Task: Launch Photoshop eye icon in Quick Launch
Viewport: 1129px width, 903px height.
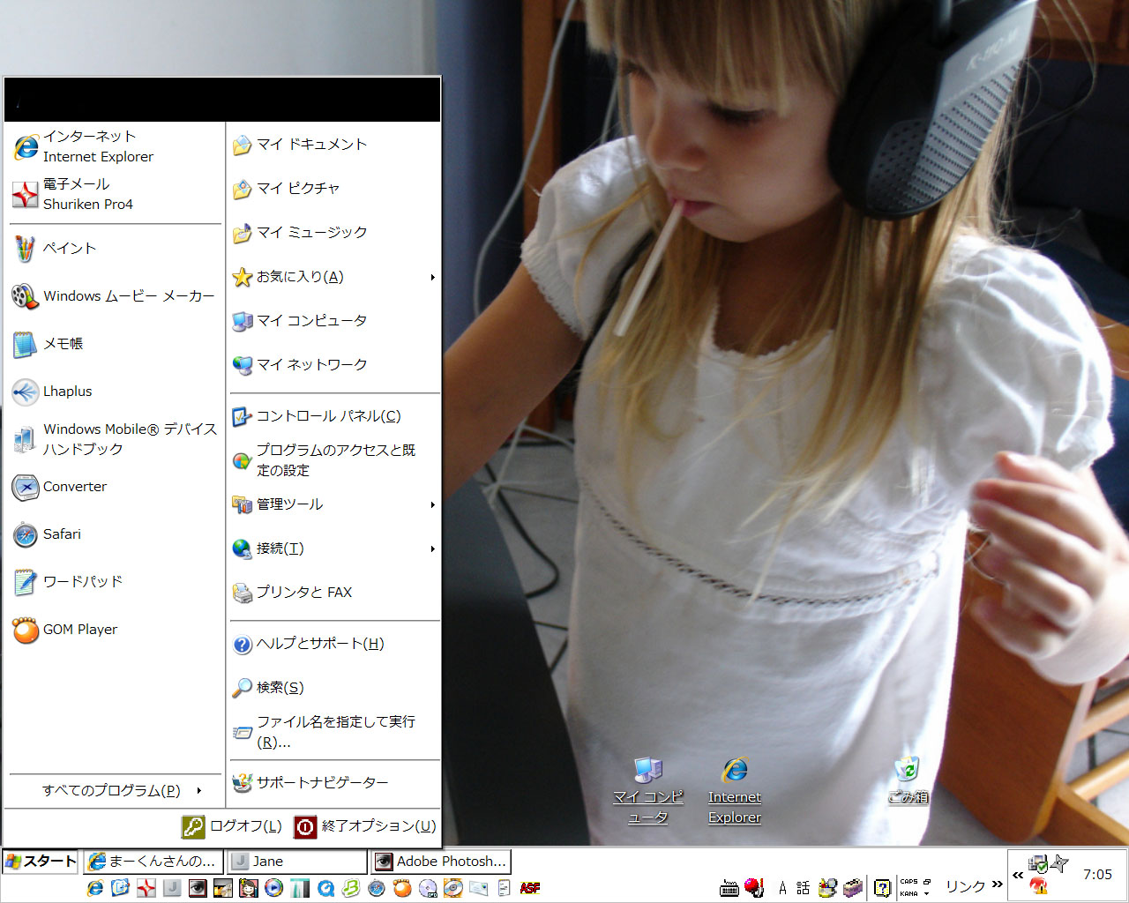Action: [x=198, y=888]
